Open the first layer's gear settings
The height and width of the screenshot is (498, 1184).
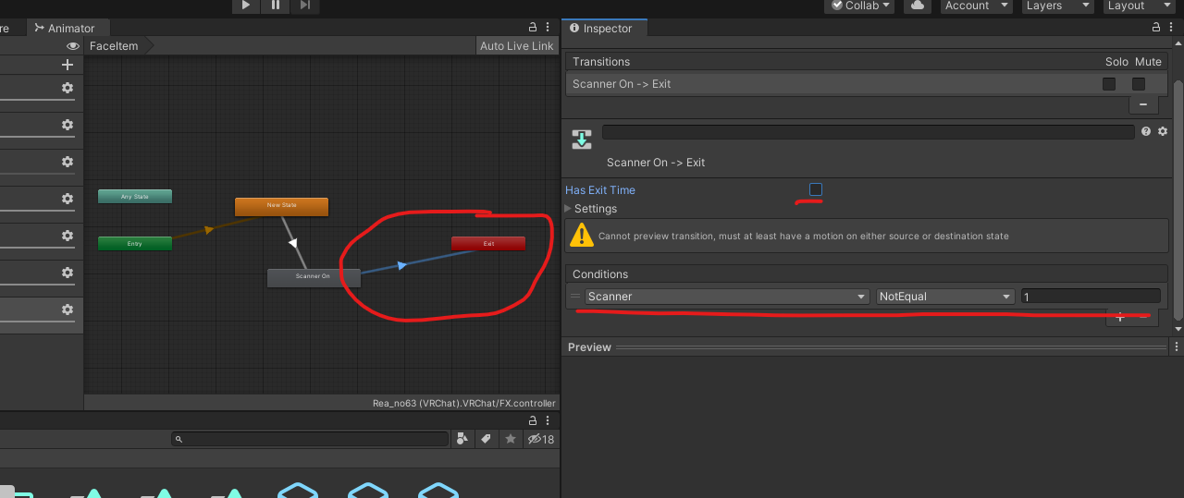pos(67,88)
